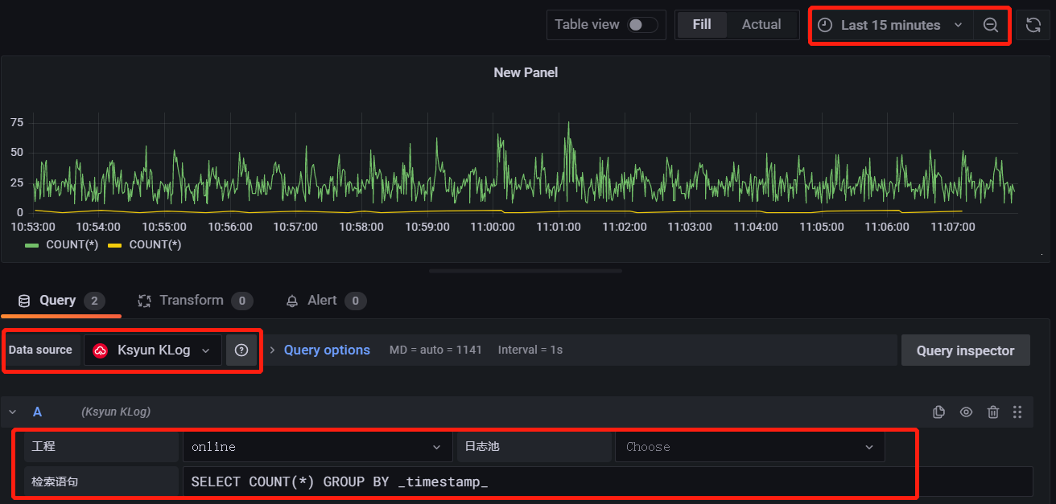This screenshot has height=504, width=1056.
Task: Delete query A using the trash icon
Action: (993, 412)
